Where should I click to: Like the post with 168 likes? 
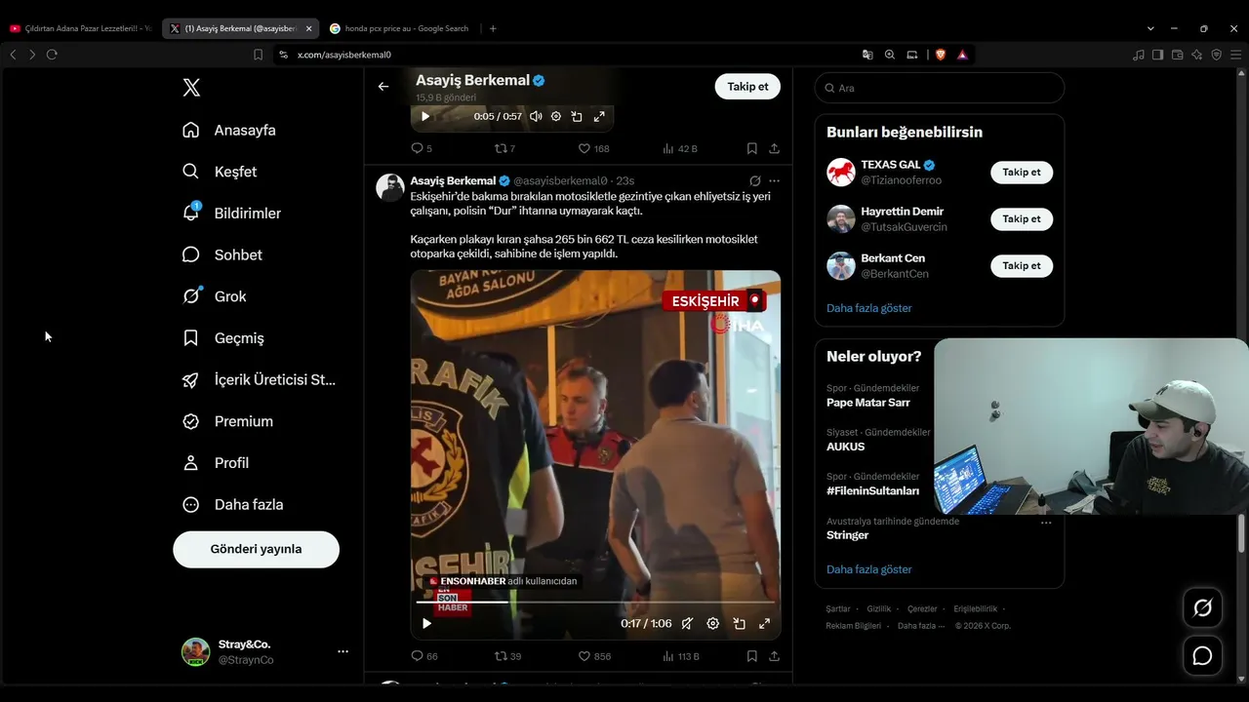pos(593,148)
